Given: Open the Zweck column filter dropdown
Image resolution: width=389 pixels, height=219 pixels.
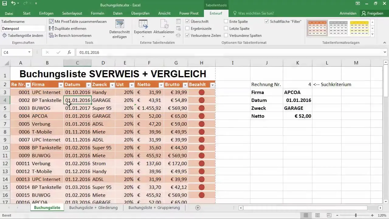Looking at the screenshot, I should (x=112, y=85).
